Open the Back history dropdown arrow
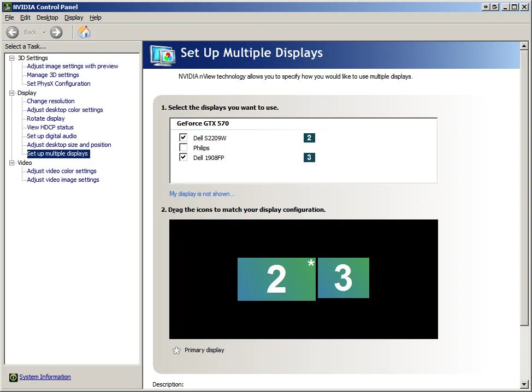 point(44,33)
